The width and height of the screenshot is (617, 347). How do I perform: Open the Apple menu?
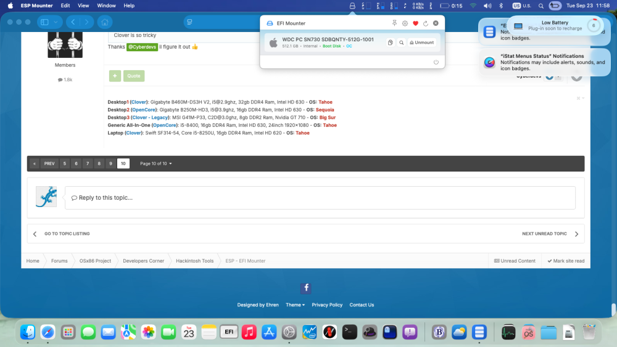coord(10,6)
